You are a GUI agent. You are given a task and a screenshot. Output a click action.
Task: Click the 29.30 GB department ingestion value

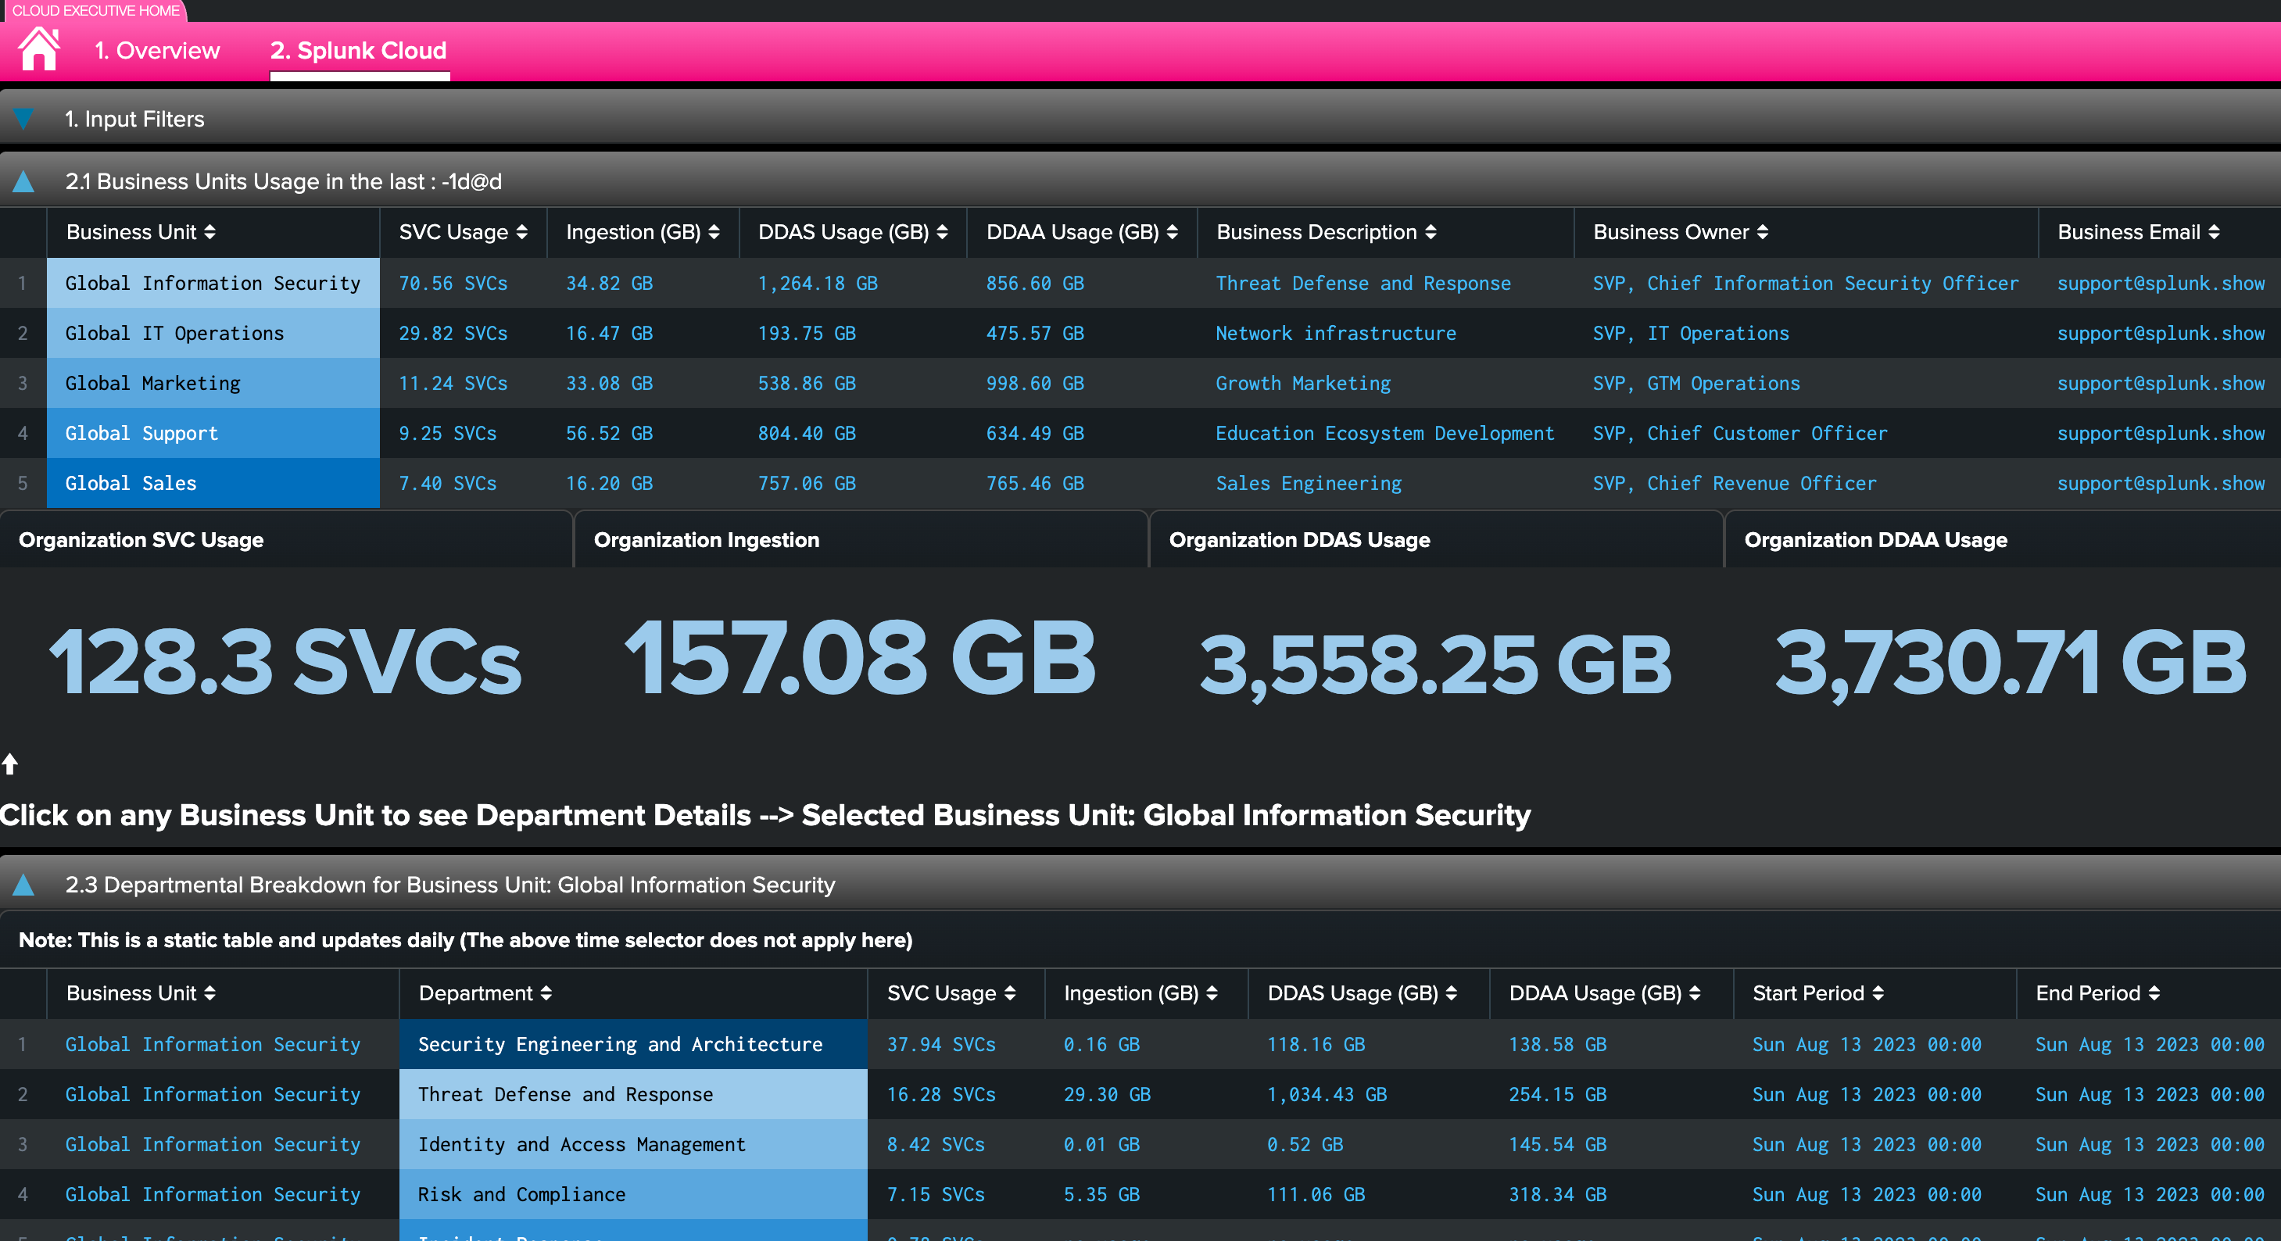1107,1094
